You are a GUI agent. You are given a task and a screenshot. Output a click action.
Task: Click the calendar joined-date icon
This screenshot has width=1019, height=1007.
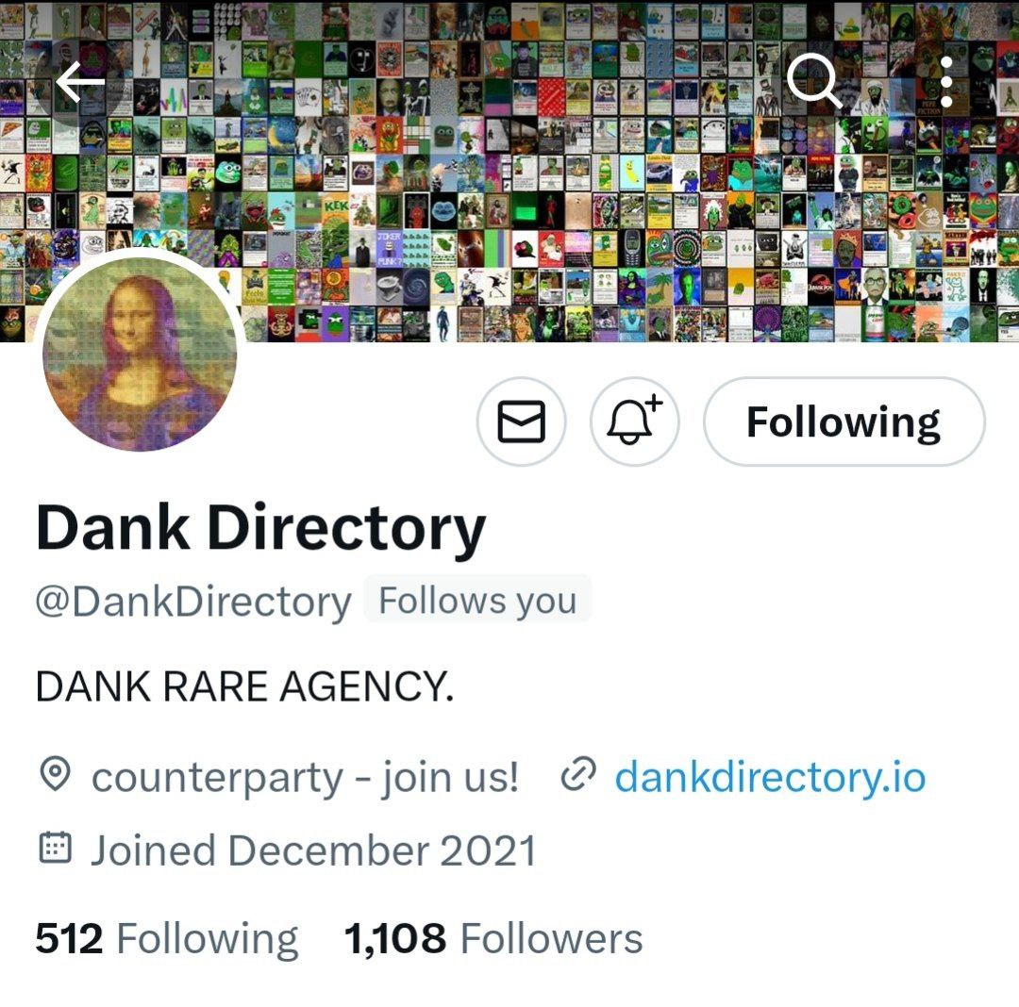point(56,848)
